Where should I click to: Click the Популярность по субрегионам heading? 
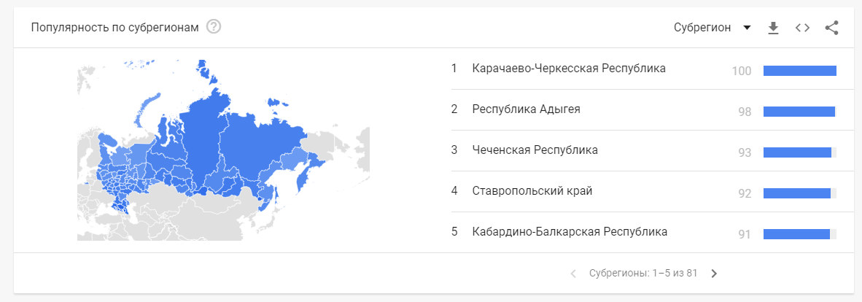click(114, 27)
